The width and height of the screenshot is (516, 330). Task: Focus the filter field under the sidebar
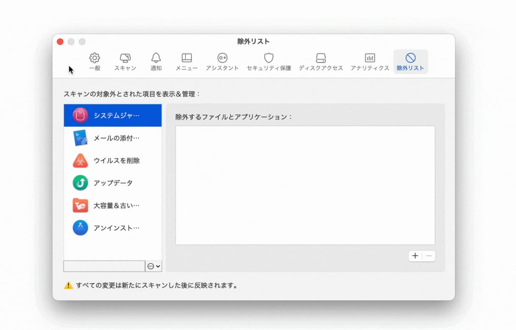(x=104, y=266)
